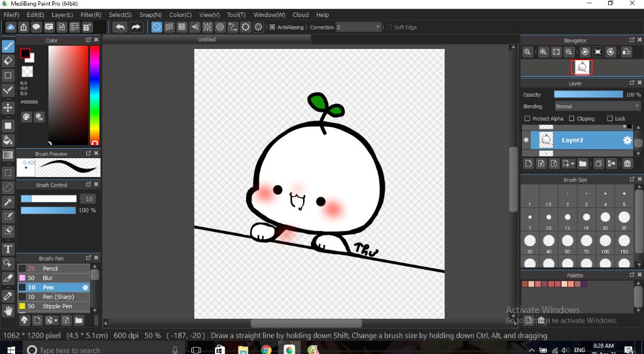
Task: Click the Undo arrow
Action: 120,27
